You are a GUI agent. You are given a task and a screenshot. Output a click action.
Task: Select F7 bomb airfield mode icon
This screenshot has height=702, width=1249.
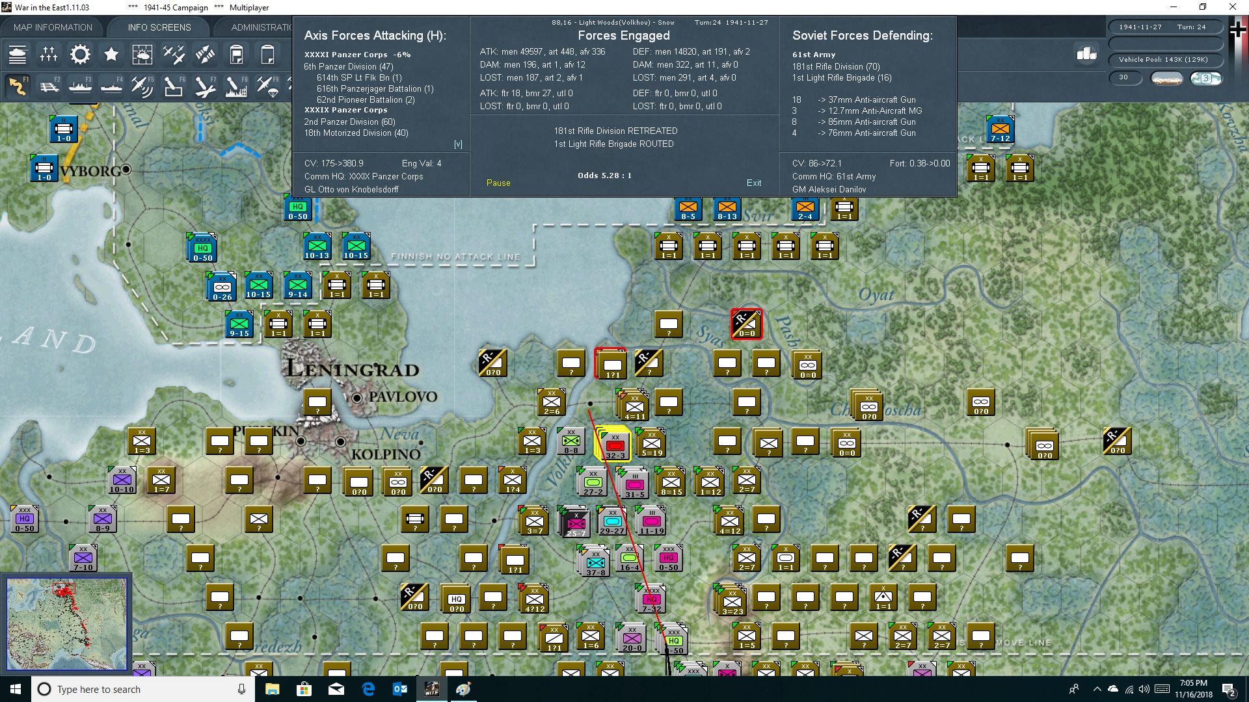[x=205, y=86]
